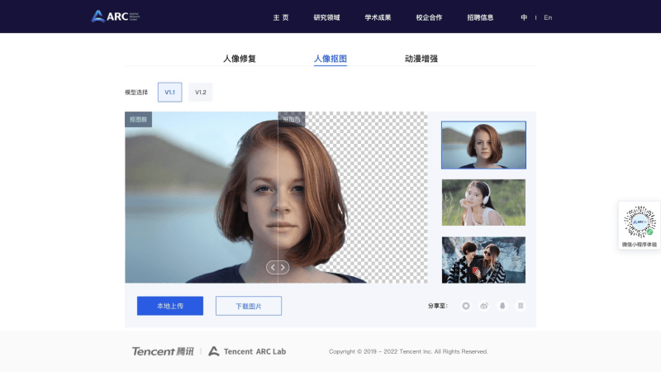Screen dimensions: 661x372
Task: Select the girl with headphones thumbnail
Action: (483, 203)
